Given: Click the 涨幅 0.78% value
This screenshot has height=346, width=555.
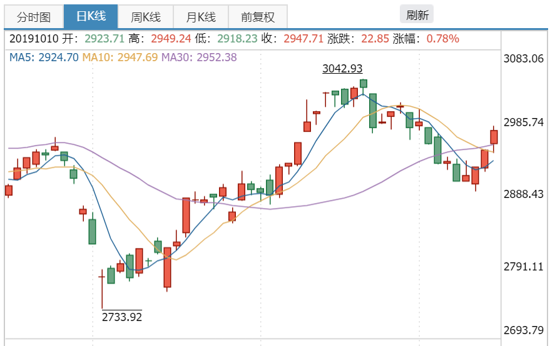Looking at the screenshot, I should coord(442,39).
